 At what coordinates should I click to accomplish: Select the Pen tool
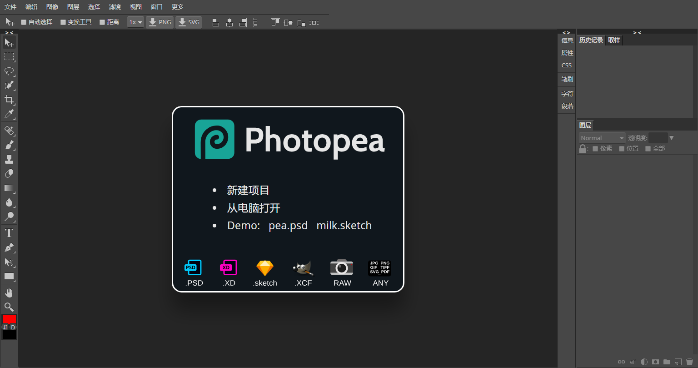click(x=9, y=248)
